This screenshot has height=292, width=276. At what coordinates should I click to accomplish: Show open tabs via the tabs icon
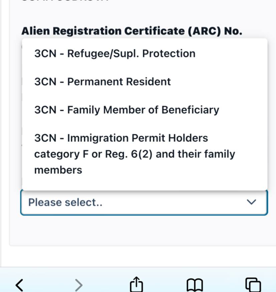[x=253, y=285]
